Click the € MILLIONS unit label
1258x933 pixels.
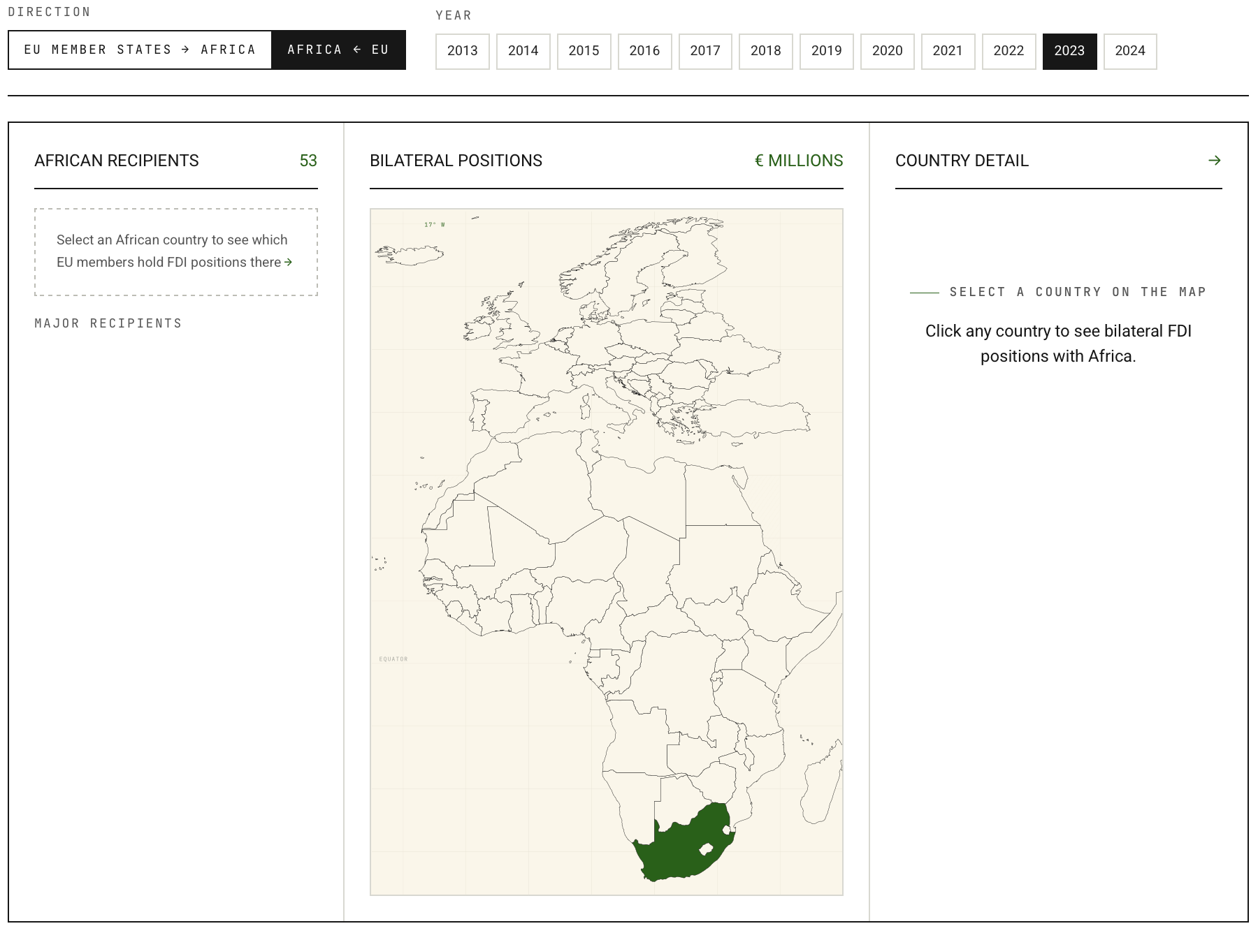click(799, 161)
